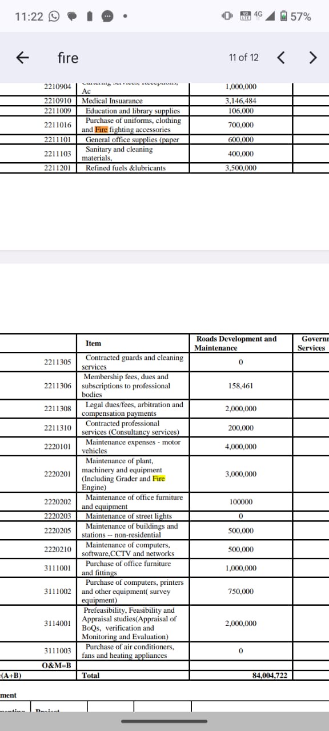Image resolution: width=329 pixels, height=731 pixels.
Task: Select 'Maintenance of office furniture' text
Action: (x=133, y=502)
